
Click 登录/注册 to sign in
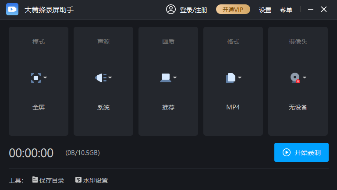click(x=193, y=10)
